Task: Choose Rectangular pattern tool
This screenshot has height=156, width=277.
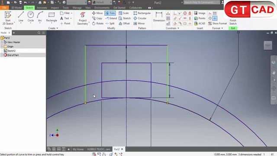Action: (142, 13)
